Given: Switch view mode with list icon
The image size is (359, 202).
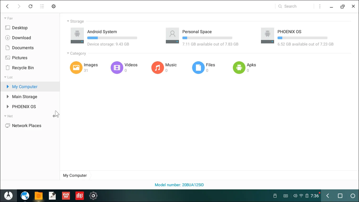Looking at the screenshot, I should (x=42, y=6).
